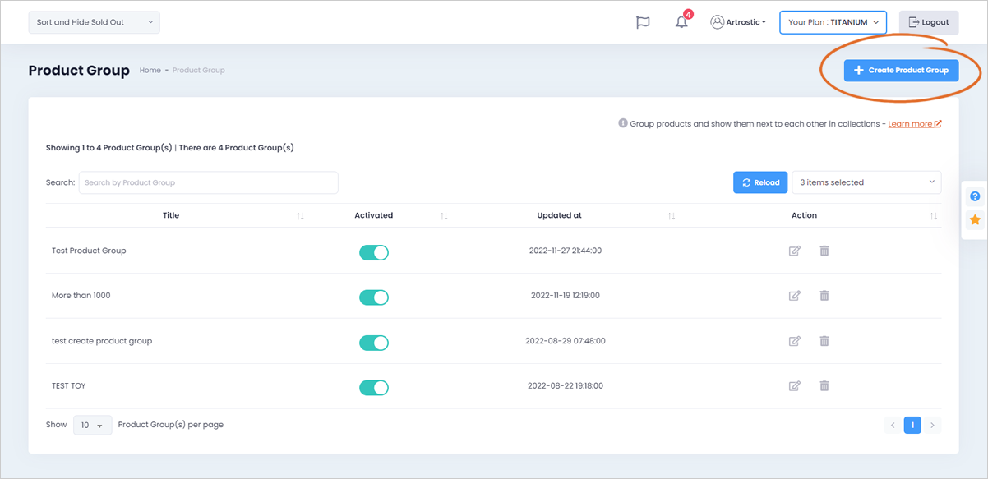The height and width of the screenshot is (479, 988).
Task: Click the Updated at column header
Action: pyautogui.click(x=559, y=215)
